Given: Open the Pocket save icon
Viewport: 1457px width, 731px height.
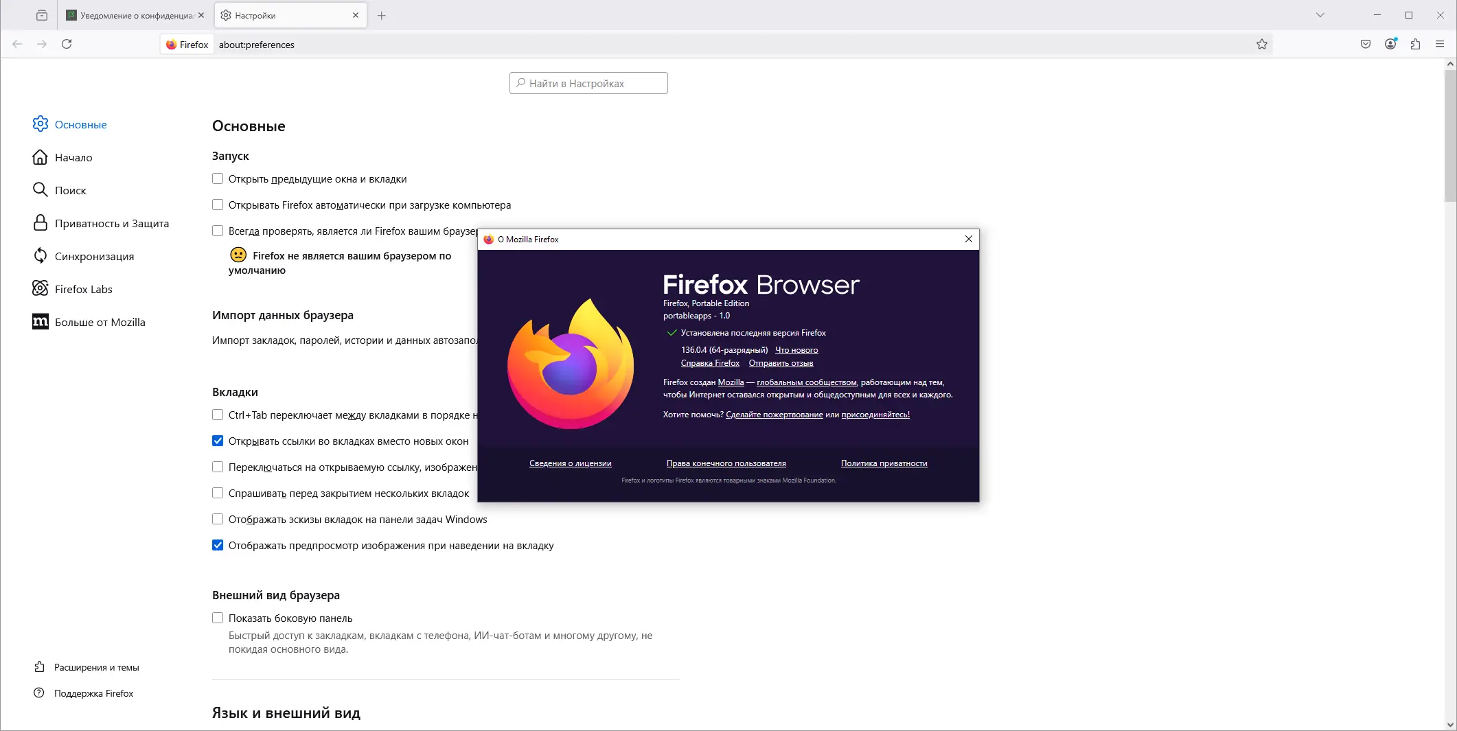Looking at the screenshot, I should (1366, 44).
